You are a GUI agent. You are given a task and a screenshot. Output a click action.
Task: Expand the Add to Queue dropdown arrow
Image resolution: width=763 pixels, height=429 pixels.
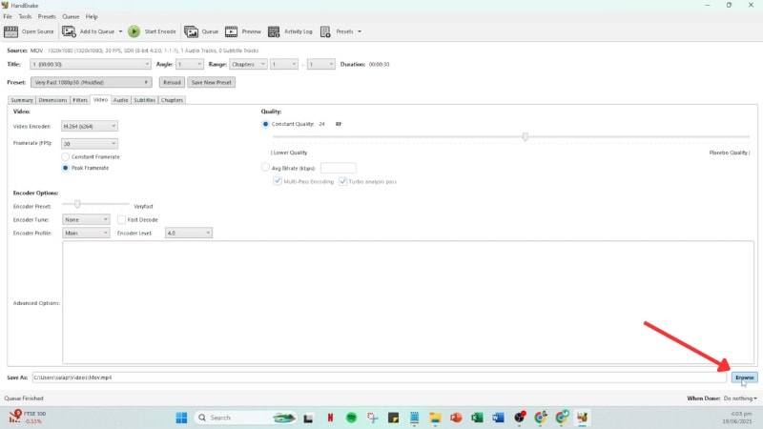click(x=121, y=31)
